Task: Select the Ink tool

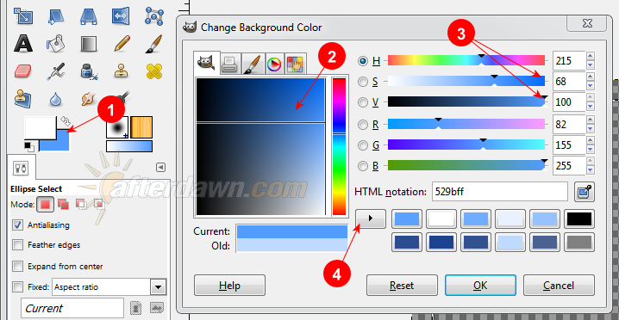Action: (89, 71)
